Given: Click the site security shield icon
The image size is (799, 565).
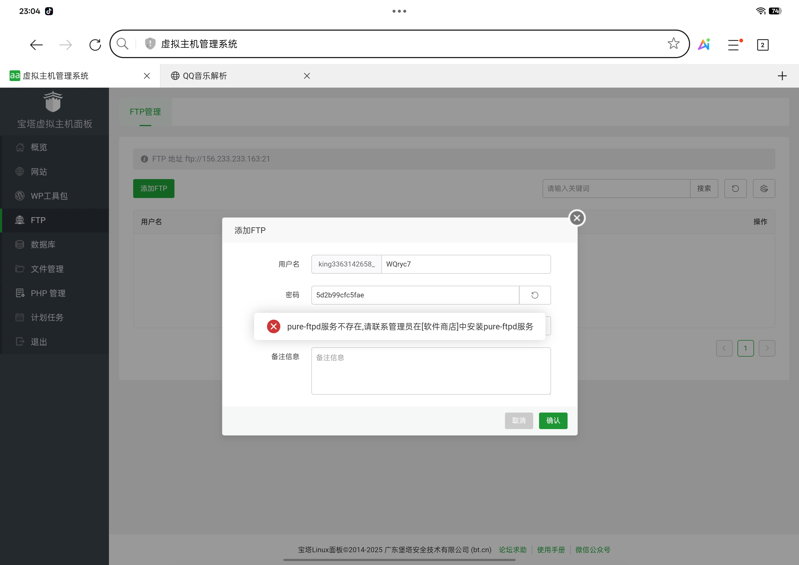Looking at the screenshot, I should coord(150,44).
